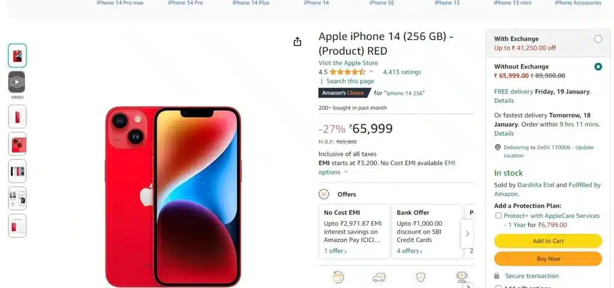Click the delivery truck icon
Viewport: 614px width, 288px height.
379,277
